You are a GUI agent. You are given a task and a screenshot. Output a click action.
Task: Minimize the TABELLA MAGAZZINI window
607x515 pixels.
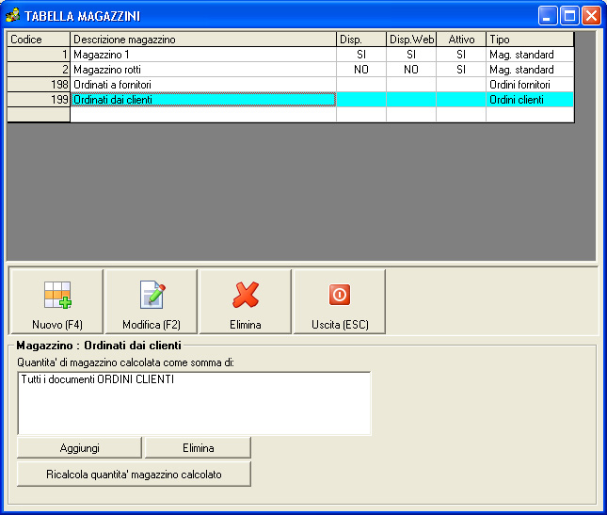548,16
